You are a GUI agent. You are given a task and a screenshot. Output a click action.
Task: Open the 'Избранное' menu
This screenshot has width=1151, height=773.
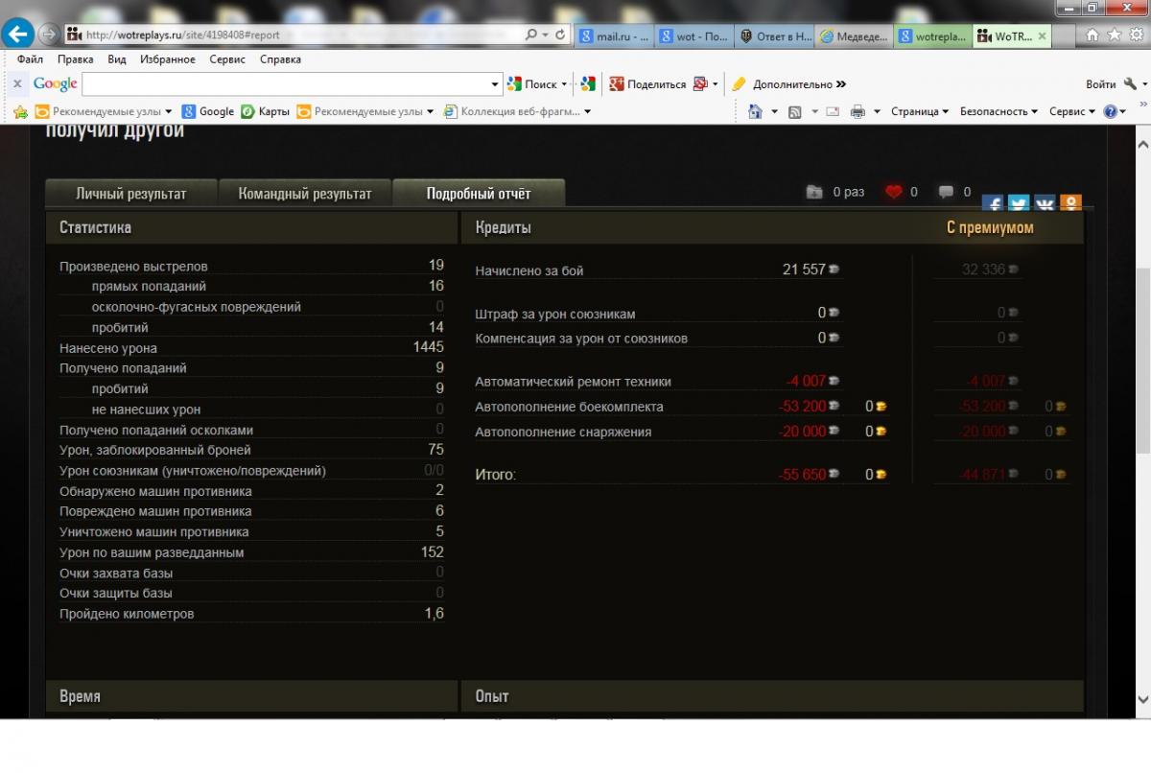tap(167, 59)
